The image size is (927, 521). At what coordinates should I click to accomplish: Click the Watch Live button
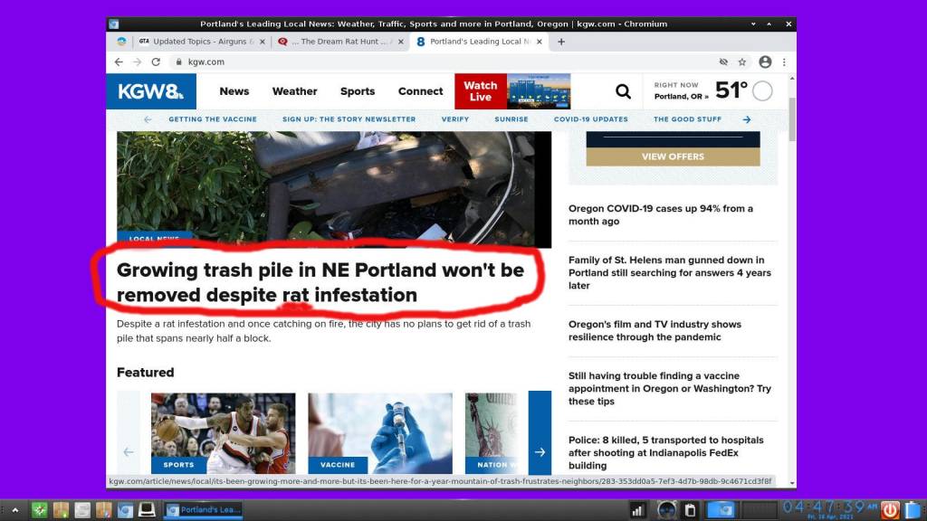coord(481,91)
